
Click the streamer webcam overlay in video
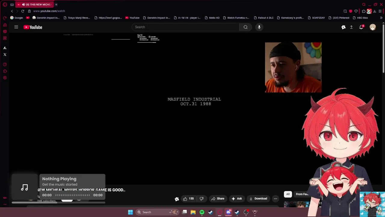(293, 68)
